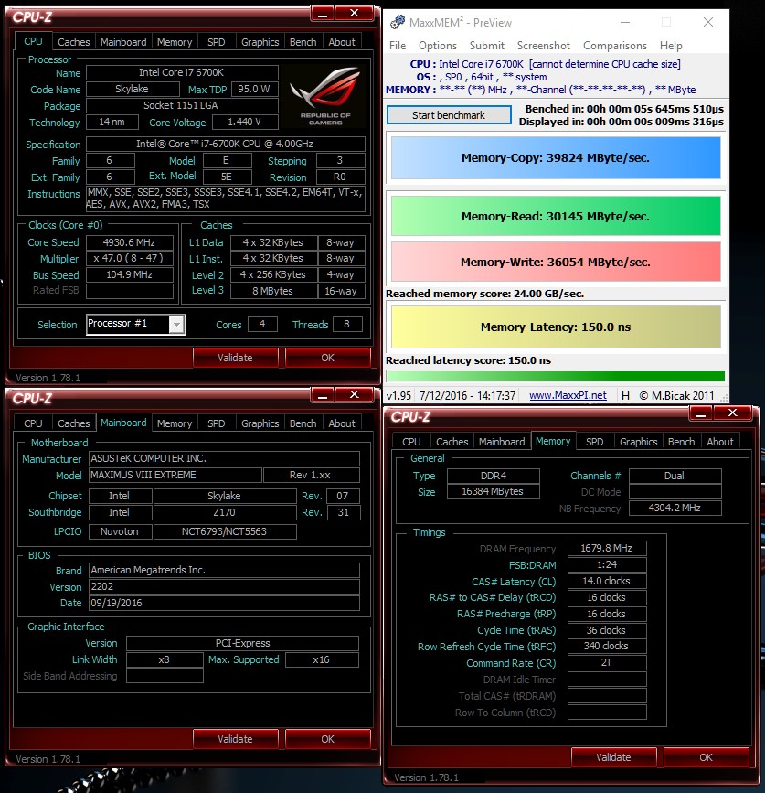The image size is (765, 793).
Task: Click the Start benchmark button
Action: 449,115
